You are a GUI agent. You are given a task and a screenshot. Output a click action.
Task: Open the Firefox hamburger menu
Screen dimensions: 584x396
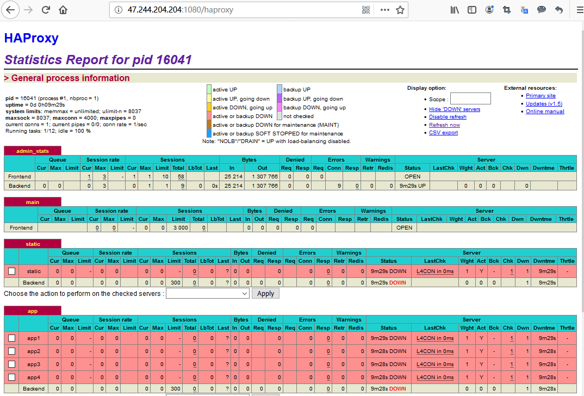point(579,10)
